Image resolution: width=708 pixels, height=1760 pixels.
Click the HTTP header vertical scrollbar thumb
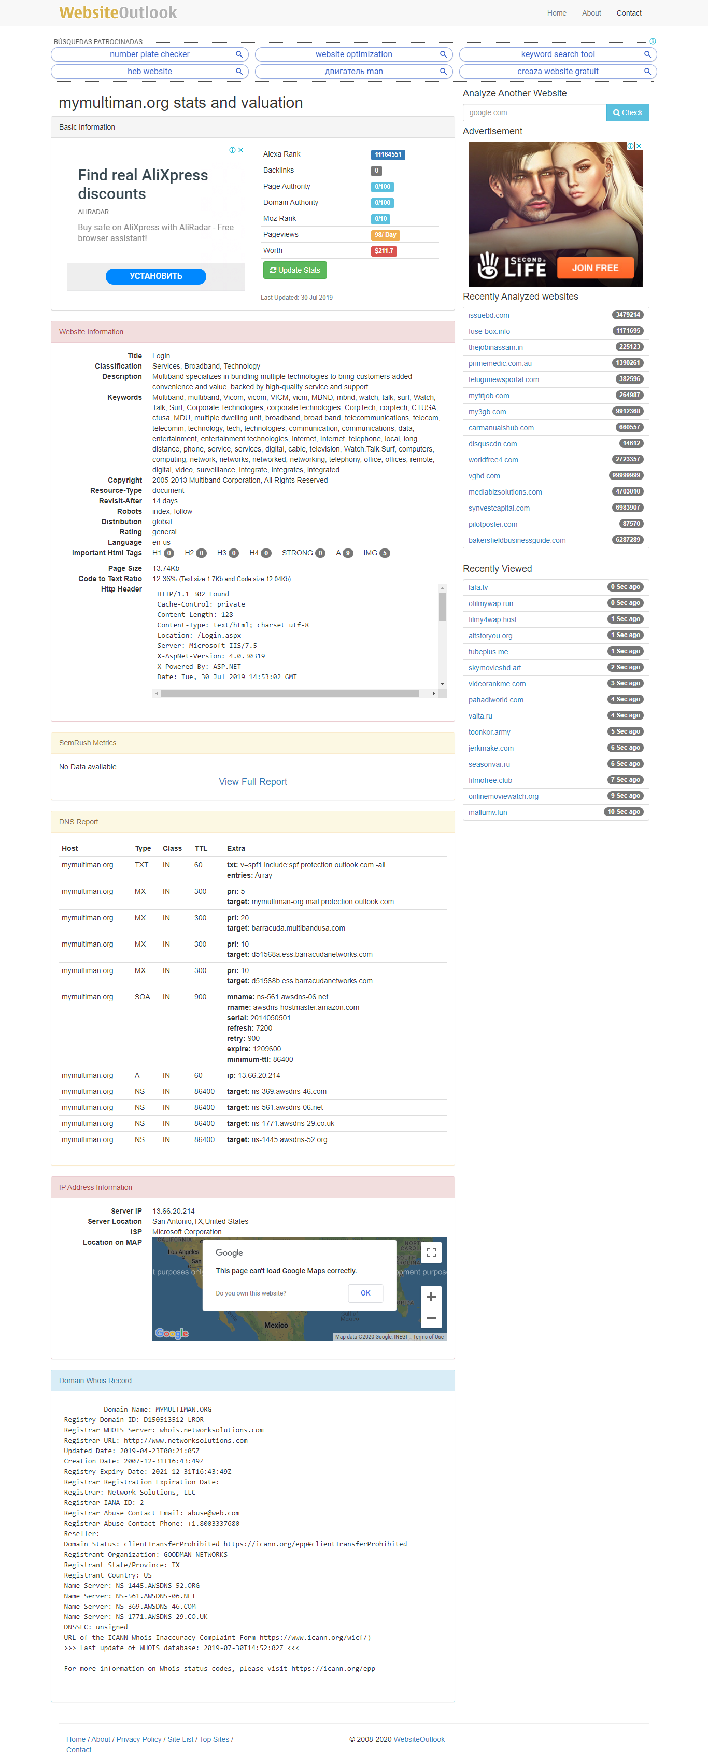[442, 607]
